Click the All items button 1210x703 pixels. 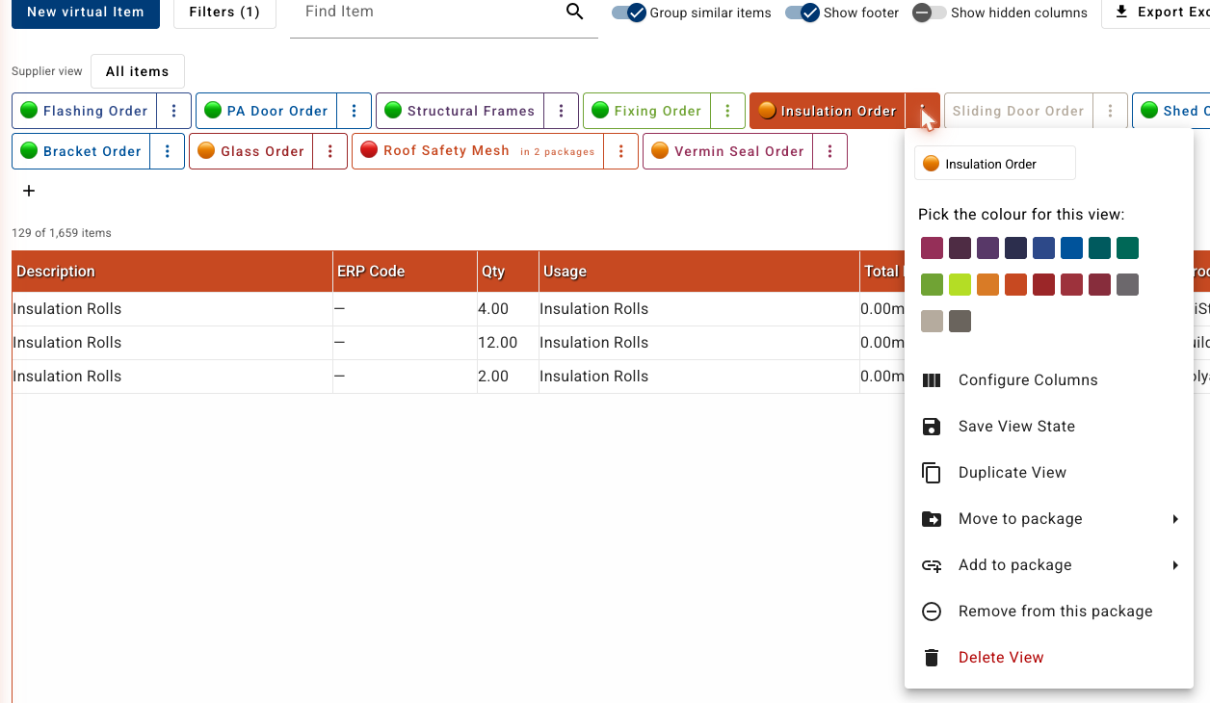point(137,71)
